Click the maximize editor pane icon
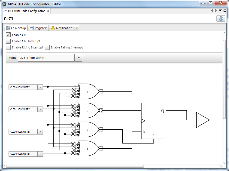This screenshot has width=229, height=171. [x=224, y=10]
